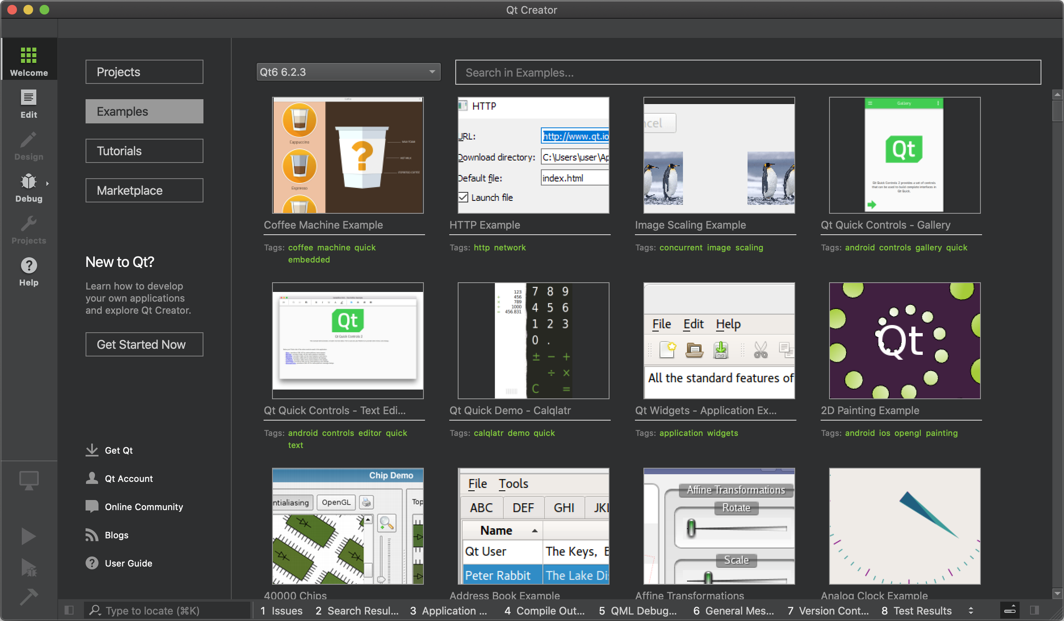This screenshot has height=621, width=1064.
Task: Click the 'network' tag link
Action: pyautogui.click(x=510, y=248)
